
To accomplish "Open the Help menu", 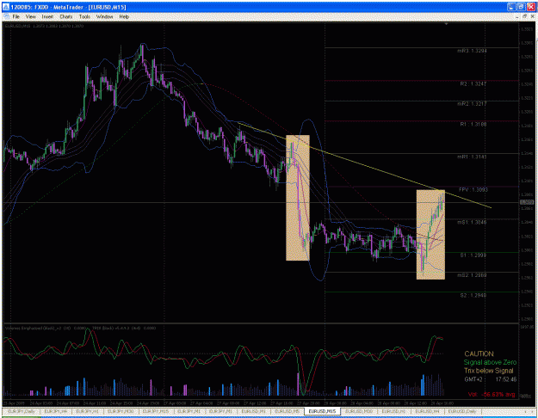I will [124, 16].
